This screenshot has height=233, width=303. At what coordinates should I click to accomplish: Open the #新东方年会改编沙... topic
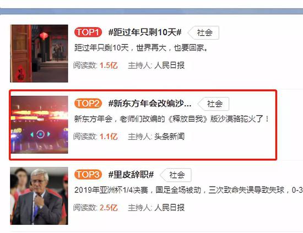(150, 104)
